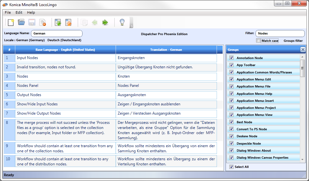The width and height of the screenshot is (309, 181).
Task: Toggle the Best Node checkbox
Action: tap(232, 122)
